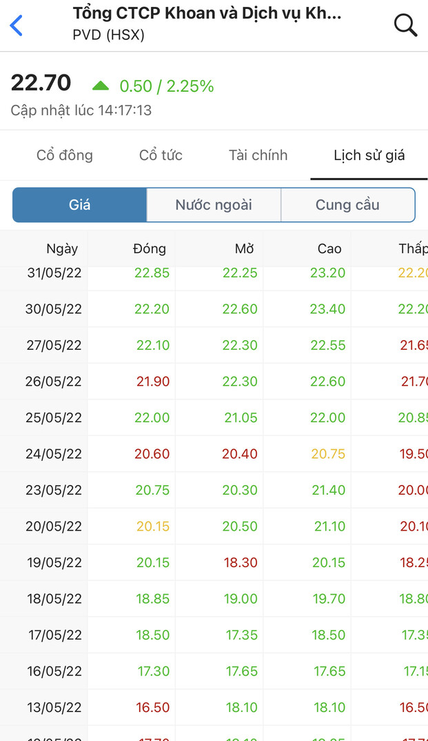Tap the Mở column header

(245, 249)
